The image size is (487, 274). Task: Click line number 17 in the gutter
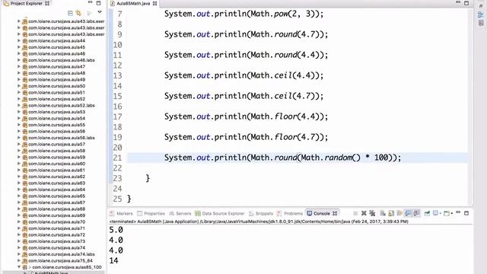pyautogui.click(x=117, y=116)
